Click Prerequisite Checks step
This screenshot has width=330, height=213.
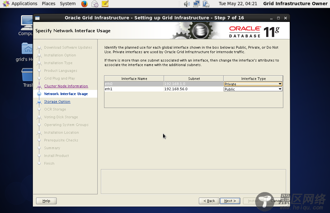point(61,140)
